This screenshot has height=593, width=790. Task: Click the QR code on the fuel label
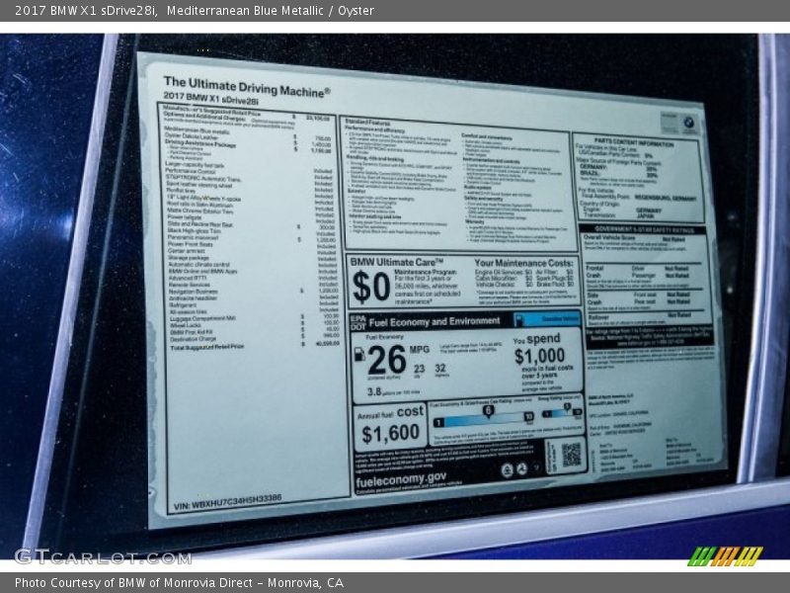coord(571,455)
